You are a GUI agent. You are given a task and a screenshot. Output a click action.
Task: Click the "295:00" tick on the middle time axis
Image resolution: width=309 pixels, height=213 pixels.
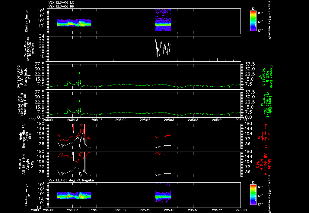click(x=49, y=120)
